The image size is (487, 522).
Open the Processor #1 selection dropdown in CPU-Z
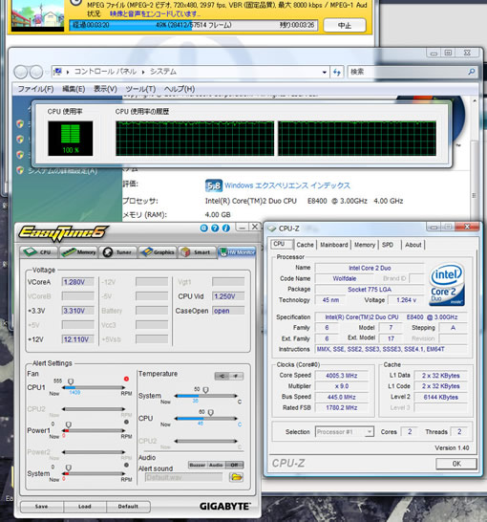[369, 432]
